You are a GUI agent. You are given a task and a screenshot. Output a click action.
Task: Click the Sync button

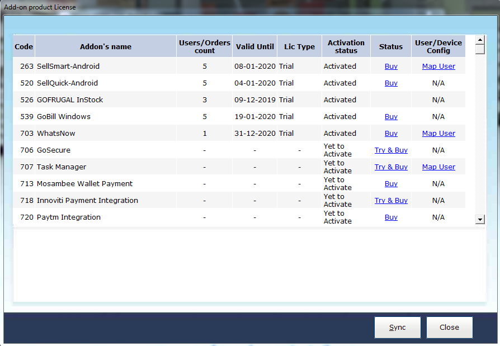(397, 327)
